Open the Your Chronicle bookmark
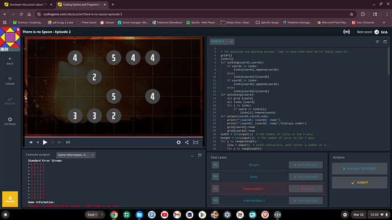 (x=363, y=23)
